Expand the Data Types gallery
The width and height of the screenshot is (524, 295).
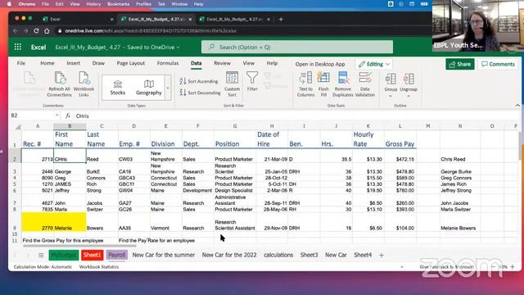[x=168, y=88]
